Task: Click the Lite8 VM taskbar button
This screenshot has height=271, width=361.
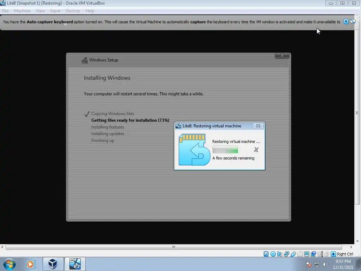Action: (75, 264)
